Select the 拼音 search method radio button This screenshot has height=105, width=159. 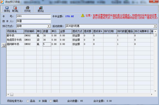[x=40, y=101]
